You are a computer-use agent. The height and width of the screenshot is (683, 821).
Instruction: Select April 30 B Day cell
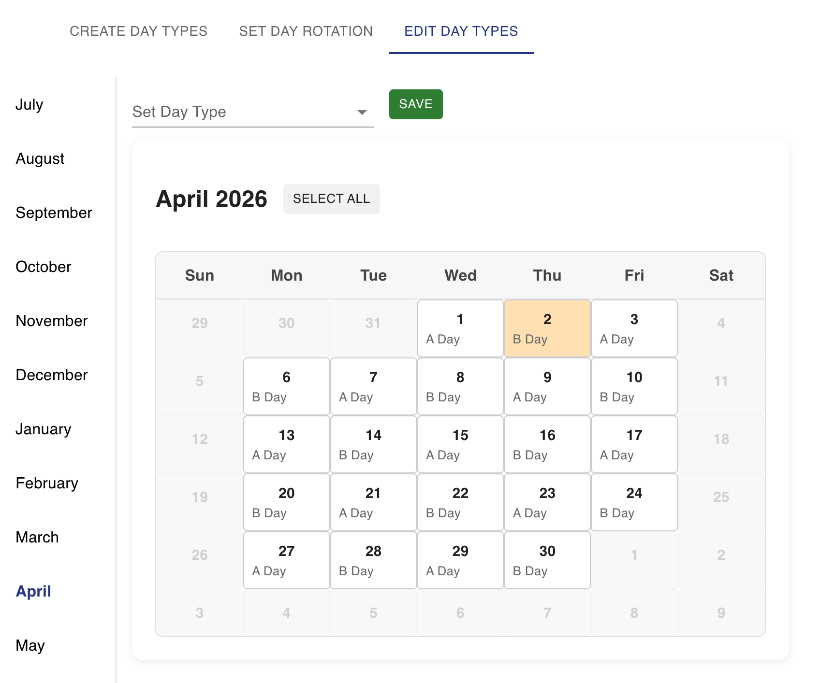547,560
